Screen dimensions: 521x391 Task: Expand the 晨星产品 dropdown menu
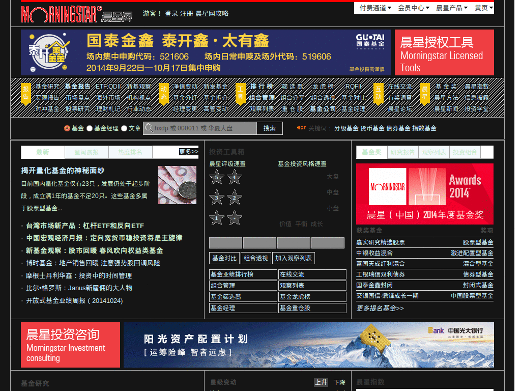(x=452, y=8)
